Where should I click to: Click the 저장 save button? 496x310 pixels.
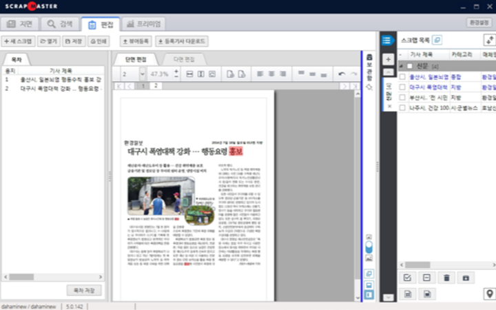pos(74,41)
